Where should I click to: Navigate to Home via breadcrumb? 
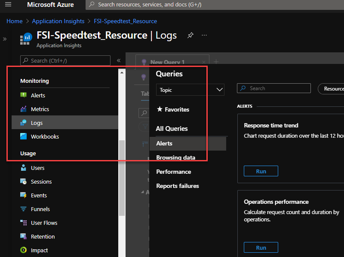tap(14, 21)
